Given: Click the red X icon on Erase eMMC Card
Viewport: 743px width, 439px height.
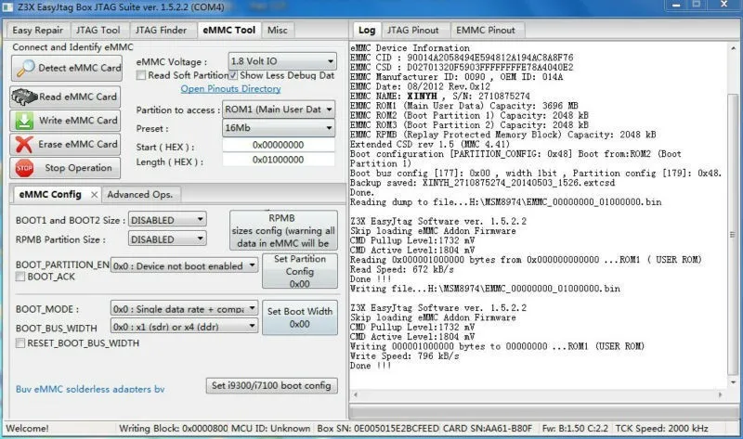Looking at the screenshot, I should [x=24, y=145].
